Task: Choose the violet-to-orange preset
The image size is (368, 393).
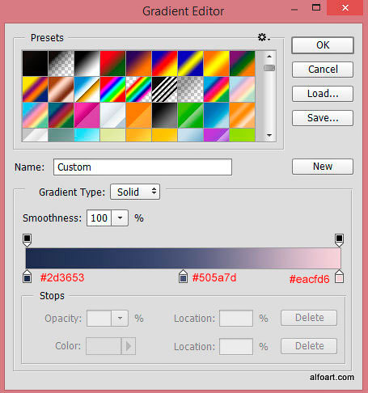Action: pos(138,63)
